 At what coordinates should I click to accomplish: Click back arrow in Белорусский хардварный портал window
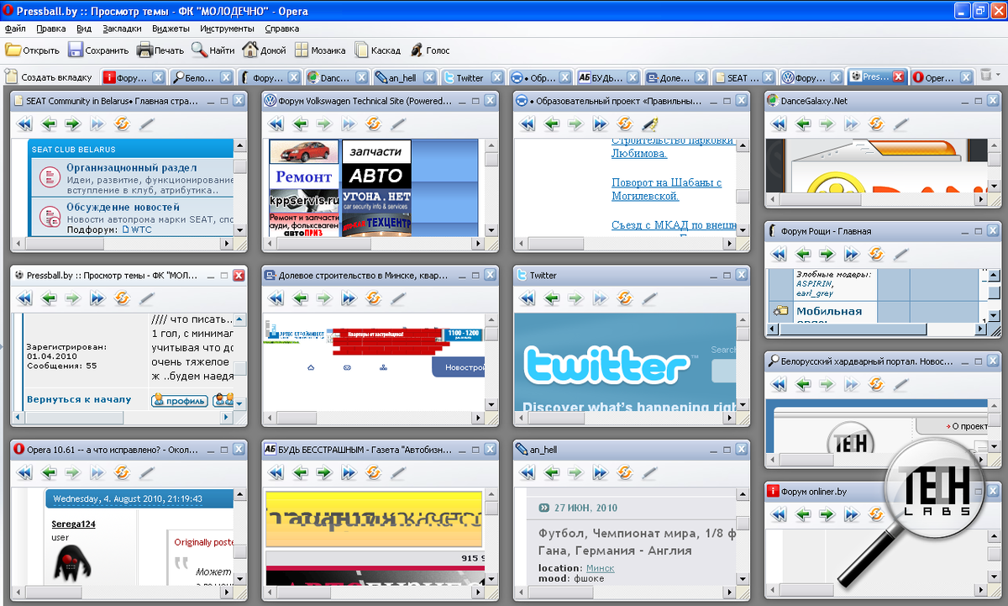[803, 383]
